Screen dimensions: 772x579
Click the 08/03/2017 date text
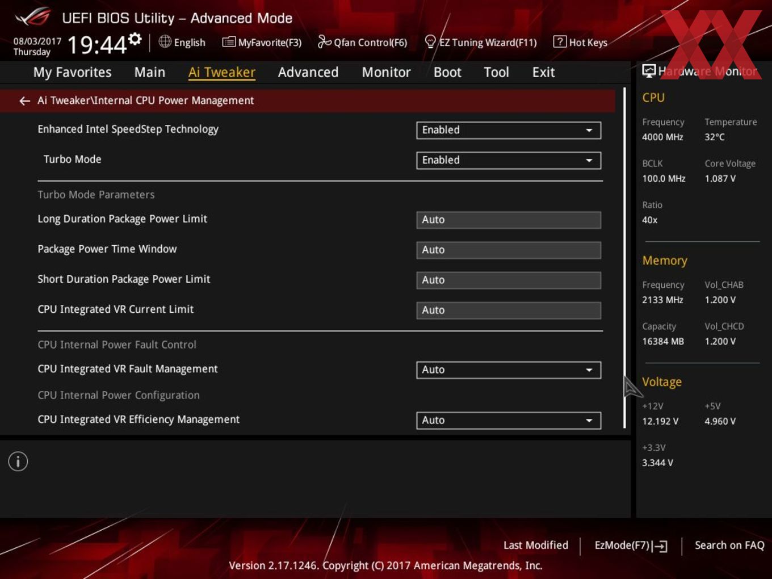click(37, 41)
